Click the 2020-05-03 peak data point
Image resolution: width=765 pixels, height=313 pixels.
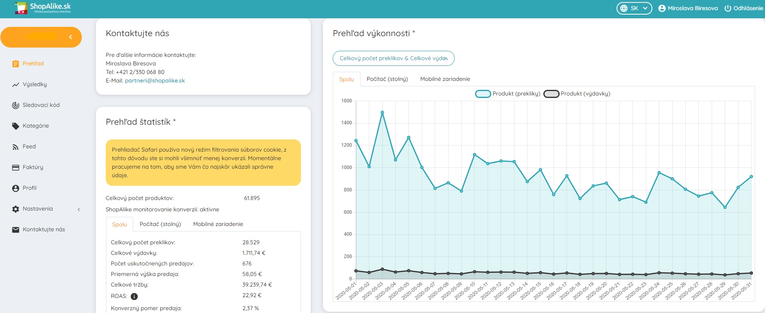(382, 113)
